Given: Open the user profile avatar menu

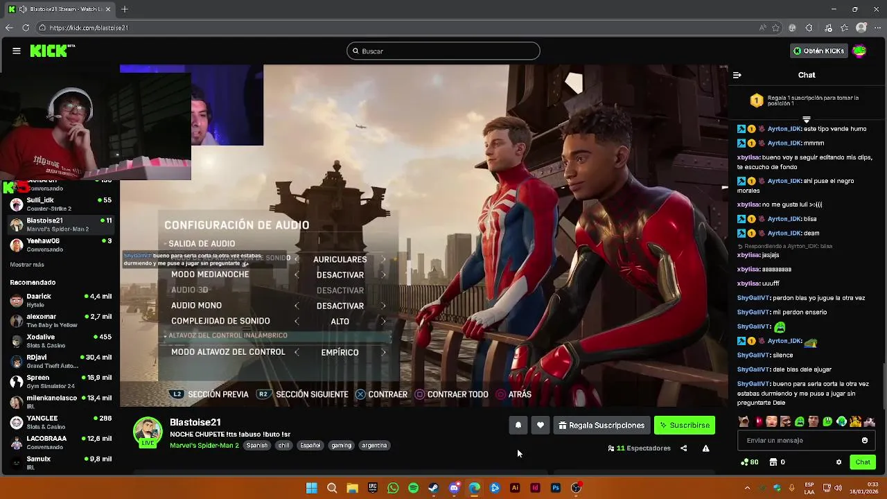Looking at the screenshot, I should (x=859, y=51).
